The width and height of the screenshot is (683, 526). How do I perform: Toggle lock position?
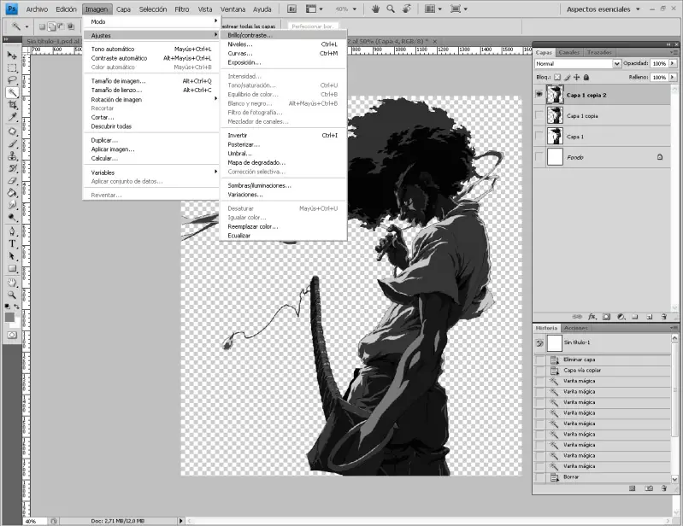click(x=577, y=77)
